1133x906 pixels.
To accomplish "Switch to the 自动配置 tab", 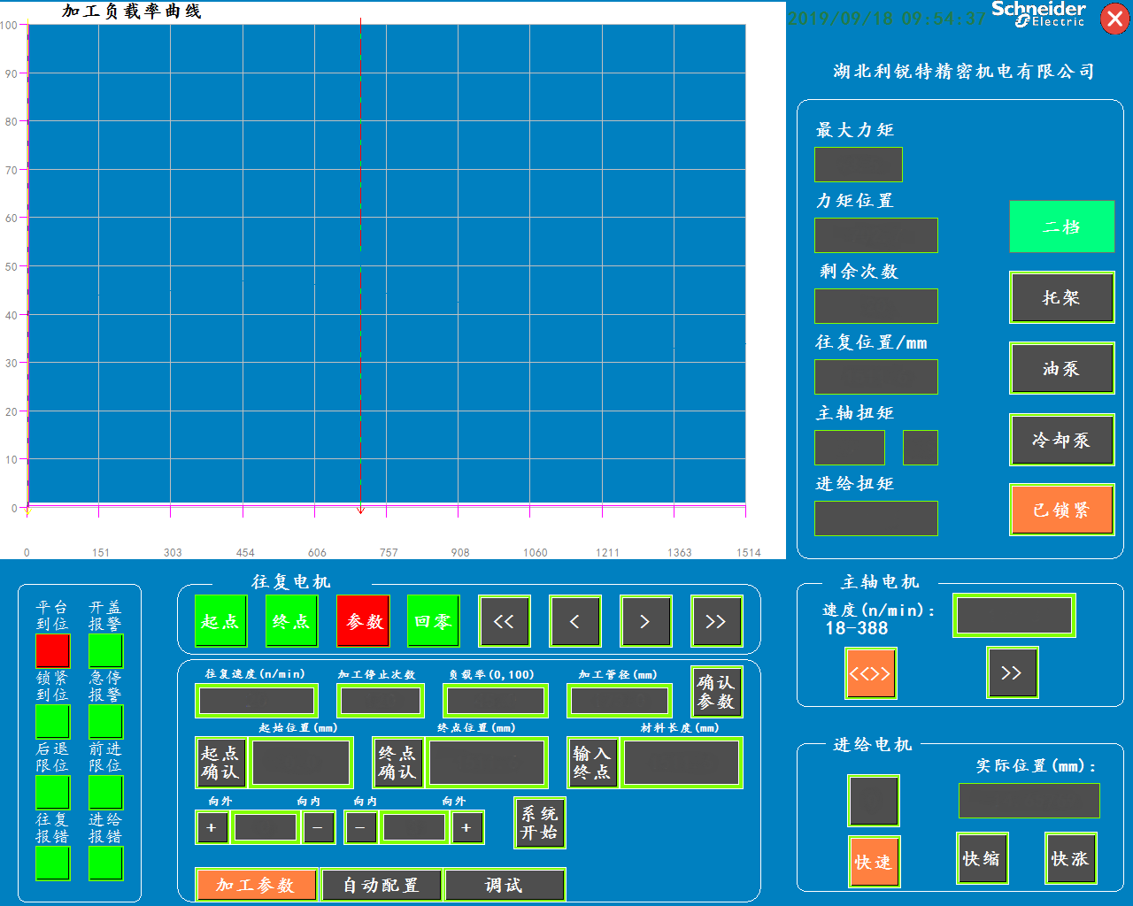I will click(x=381, y=885).
